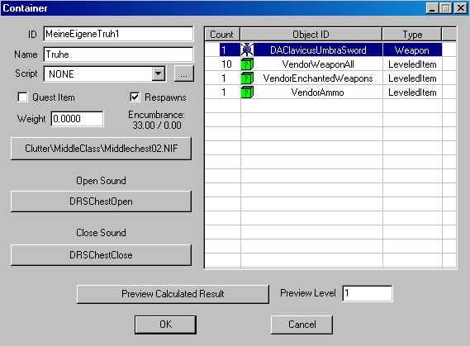Change close sound DRSChestClose
This screenshot has width=470, height=346.
pyautogui.click(x=101, y=255)
